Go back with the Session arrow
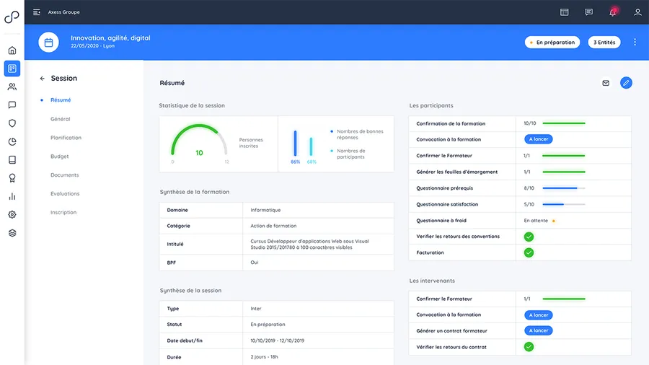 43,78
